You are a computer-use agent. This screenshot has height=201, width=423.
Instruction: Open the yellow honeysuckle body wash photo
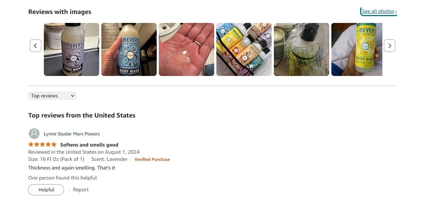357,49
